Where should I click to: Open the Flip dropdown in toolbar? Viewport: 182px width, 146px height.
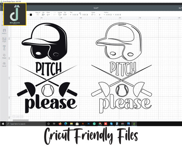click(x=65, y=14)
